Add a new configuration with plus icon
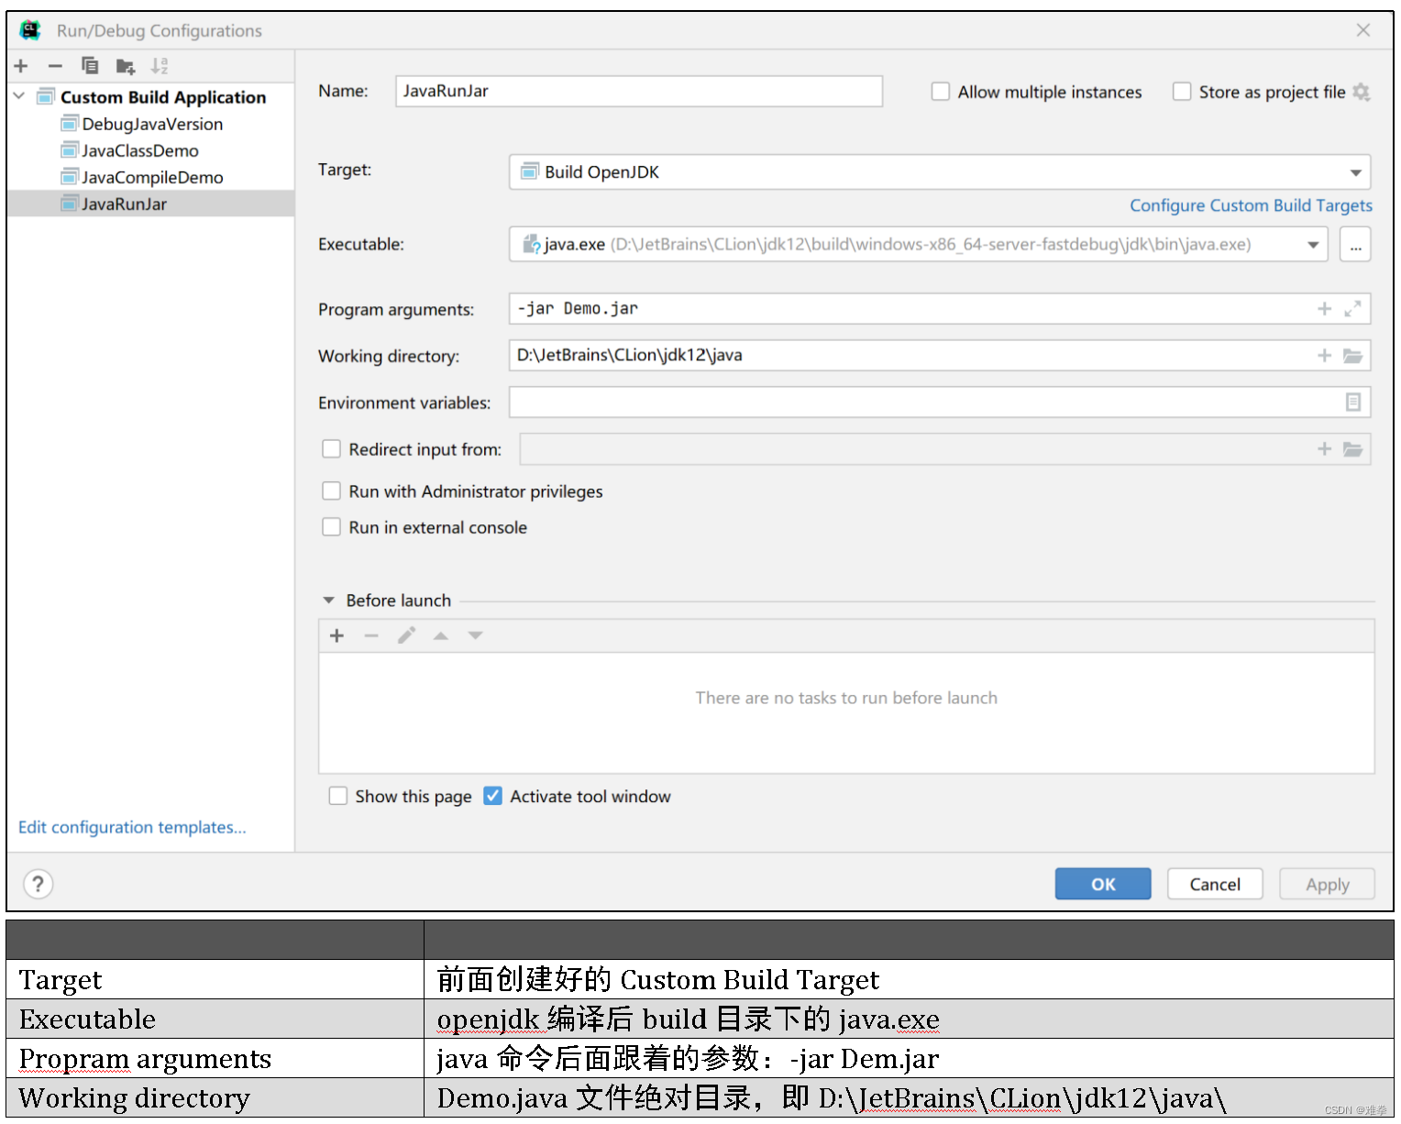This screenshot has width=1401, height=1124. coord(21,66)
